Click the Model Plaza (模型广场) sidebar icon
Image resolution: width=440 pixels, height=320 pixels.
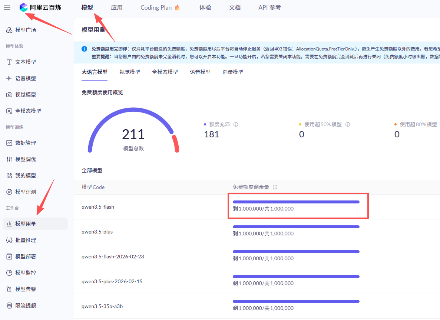click(x=9, y=30)
